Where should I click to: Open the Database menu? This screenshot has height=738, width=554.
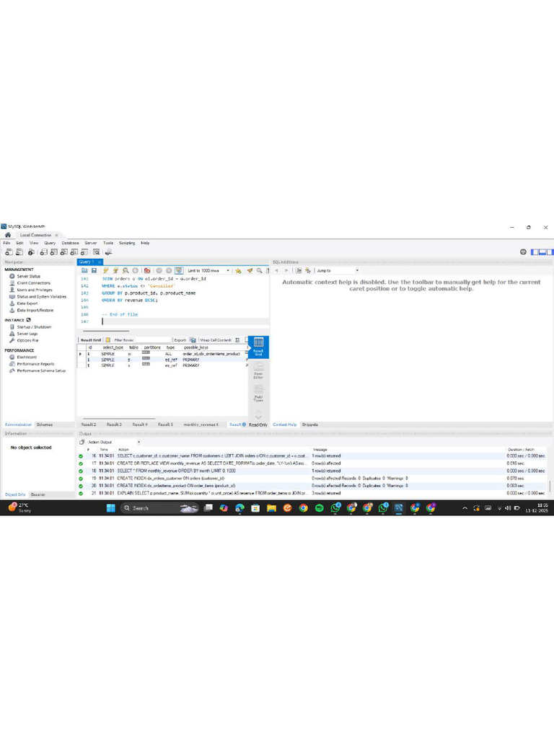click(70, 244)
